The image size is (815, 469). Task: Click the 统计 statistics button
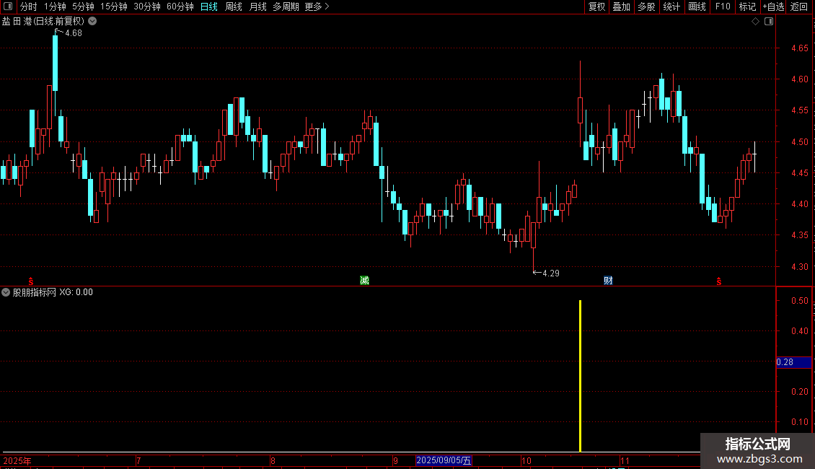[x=671, y=6]
